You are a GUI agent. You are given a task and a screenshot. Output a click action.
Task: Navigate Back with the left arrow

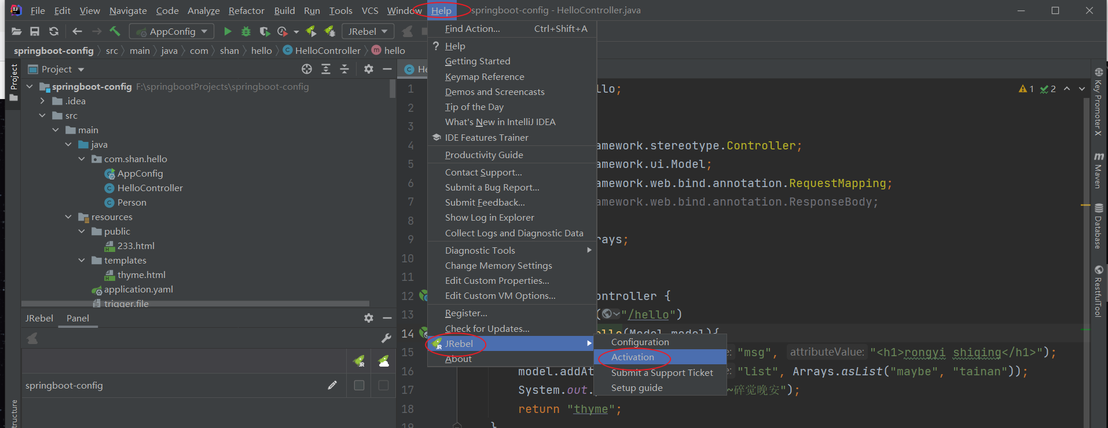click(77, 31)
